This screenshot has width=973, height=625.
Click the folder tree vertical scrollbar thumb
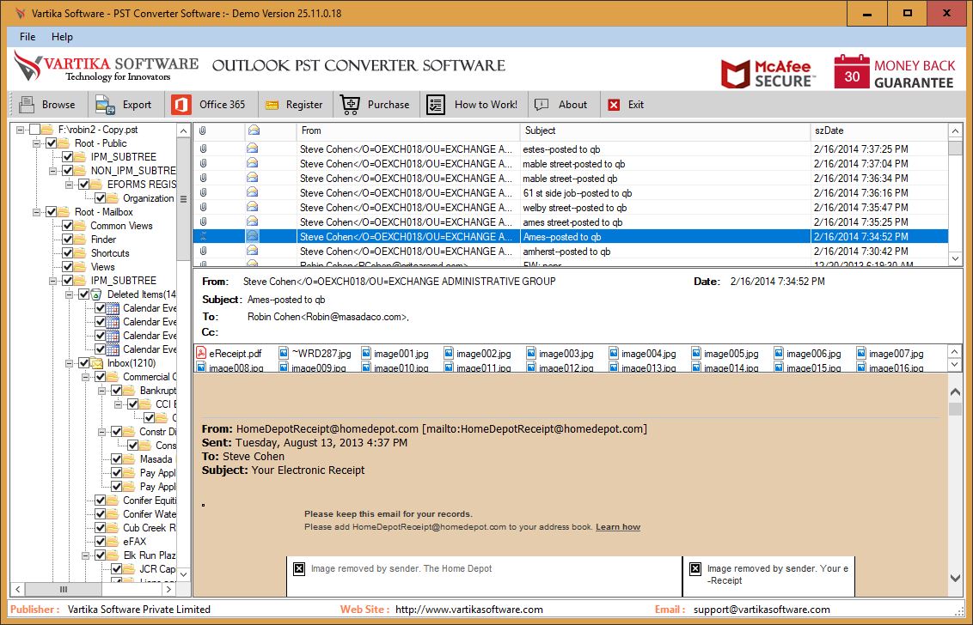184,199
